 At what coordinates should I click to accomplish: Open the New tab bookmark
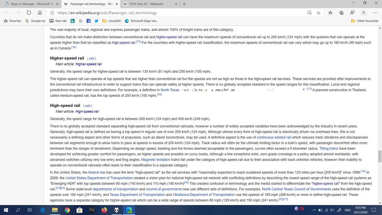pyautogui.click(x=58, y=21)
